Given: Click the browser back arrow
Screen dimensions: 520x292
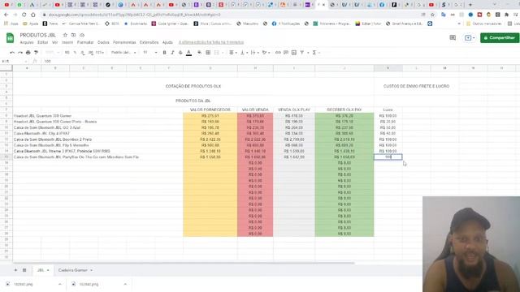Looking at the screenshot, I should tap(6, 15).
